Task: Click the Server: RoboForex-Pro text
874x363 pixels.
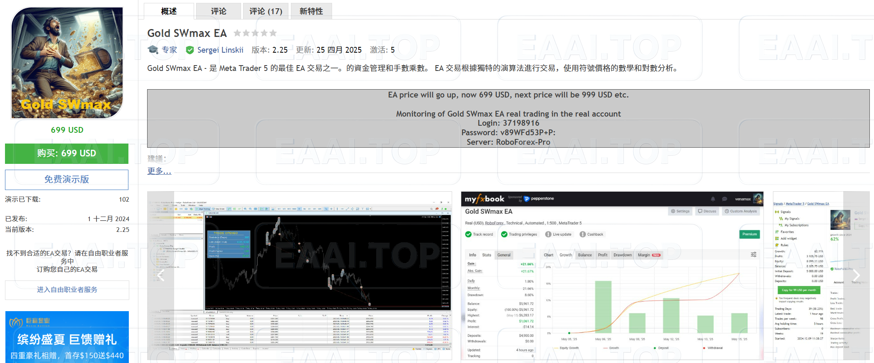Action: point(509,142)
